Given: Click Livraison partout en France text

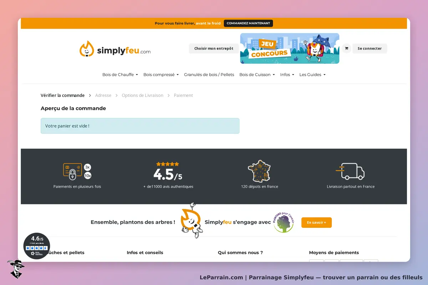Looking at the screenshot, I should coord(351,187).
